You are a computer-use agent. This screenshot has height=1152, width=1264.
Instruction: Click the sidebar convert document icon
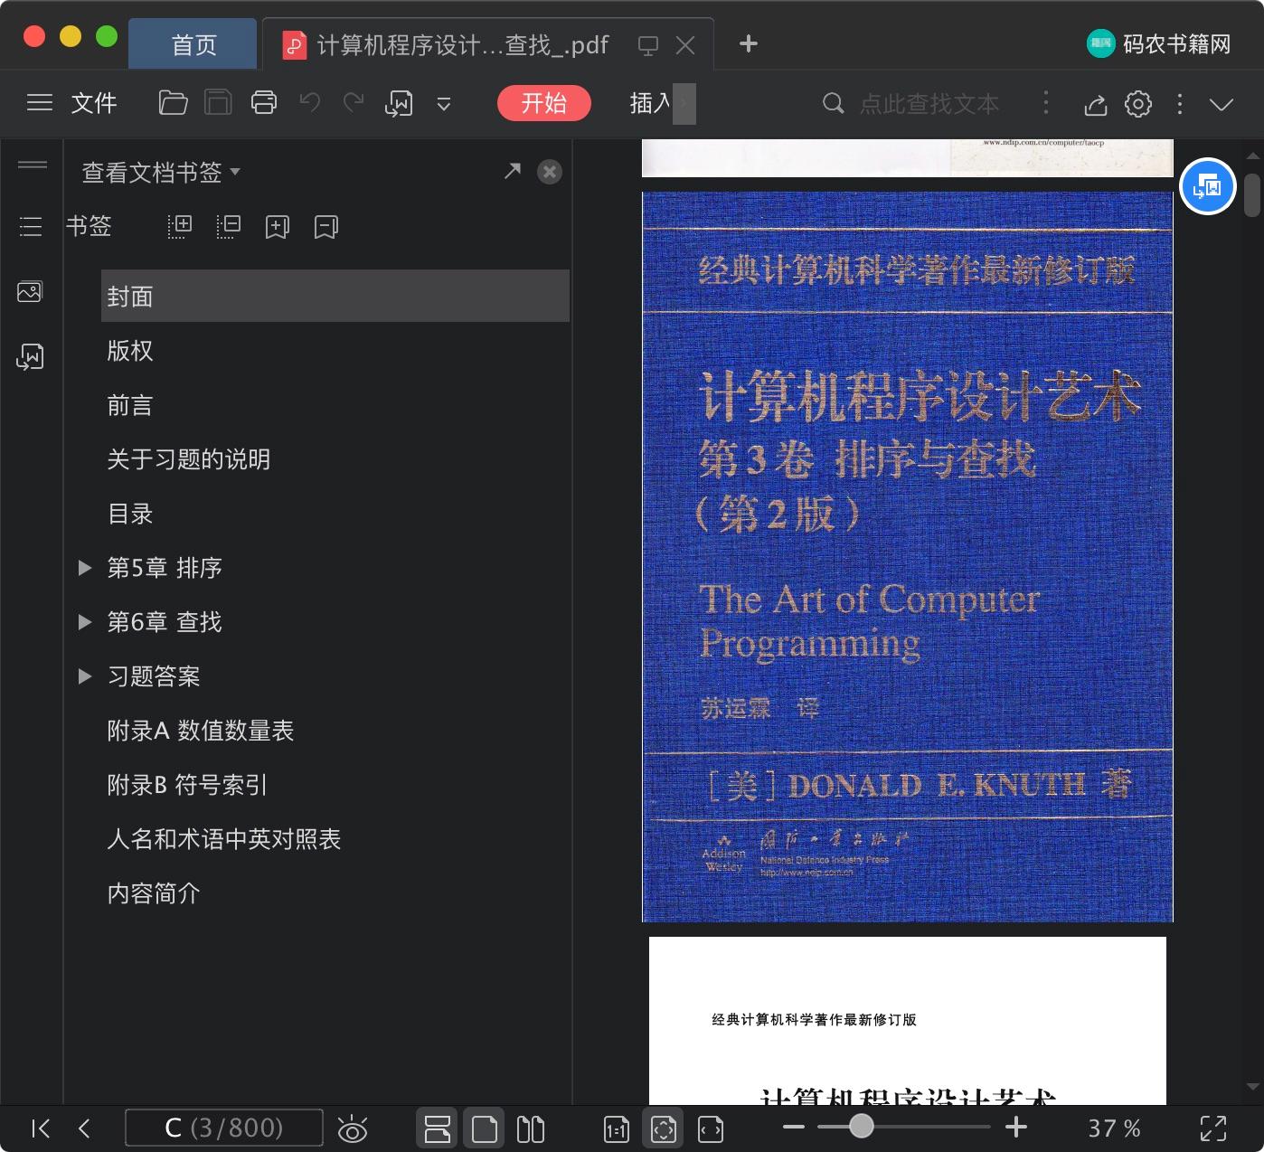click(30, 356)
